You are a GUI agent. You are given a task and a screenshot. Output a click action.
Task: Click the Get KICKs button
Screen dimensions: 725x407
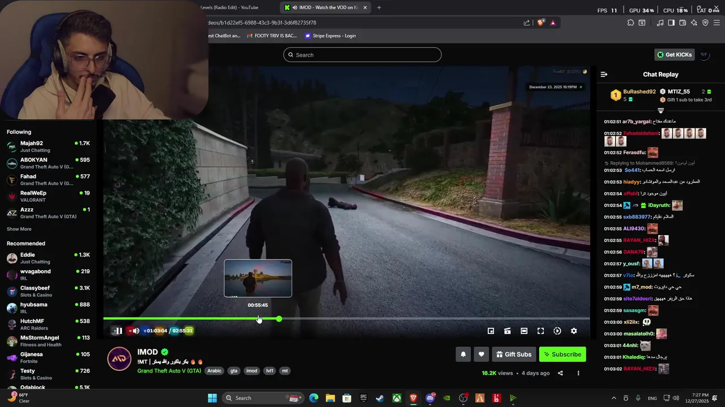674,55
